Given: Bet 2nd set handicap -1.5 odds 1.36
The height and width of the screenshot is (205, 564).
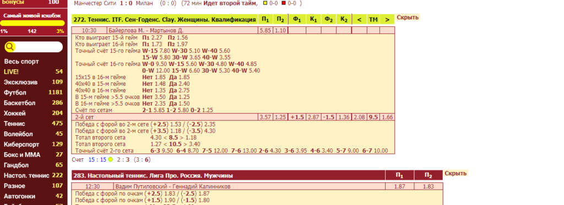Looking at the screenshot, I should click(x=344, y=117).
